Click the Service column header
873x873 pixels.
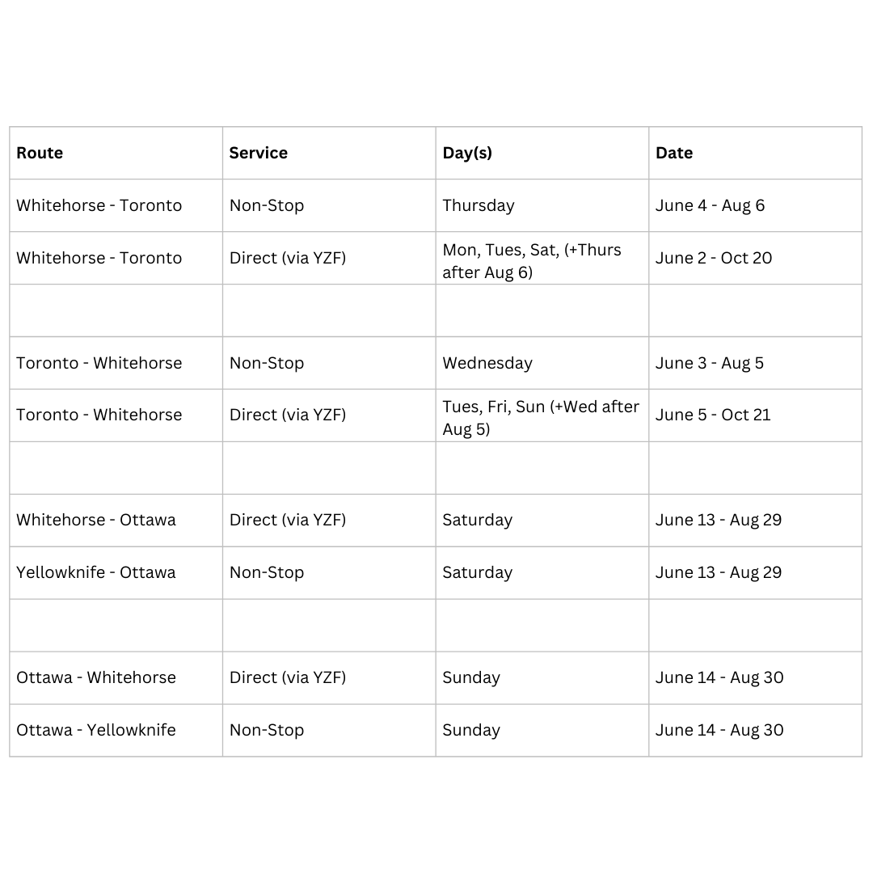258,153
